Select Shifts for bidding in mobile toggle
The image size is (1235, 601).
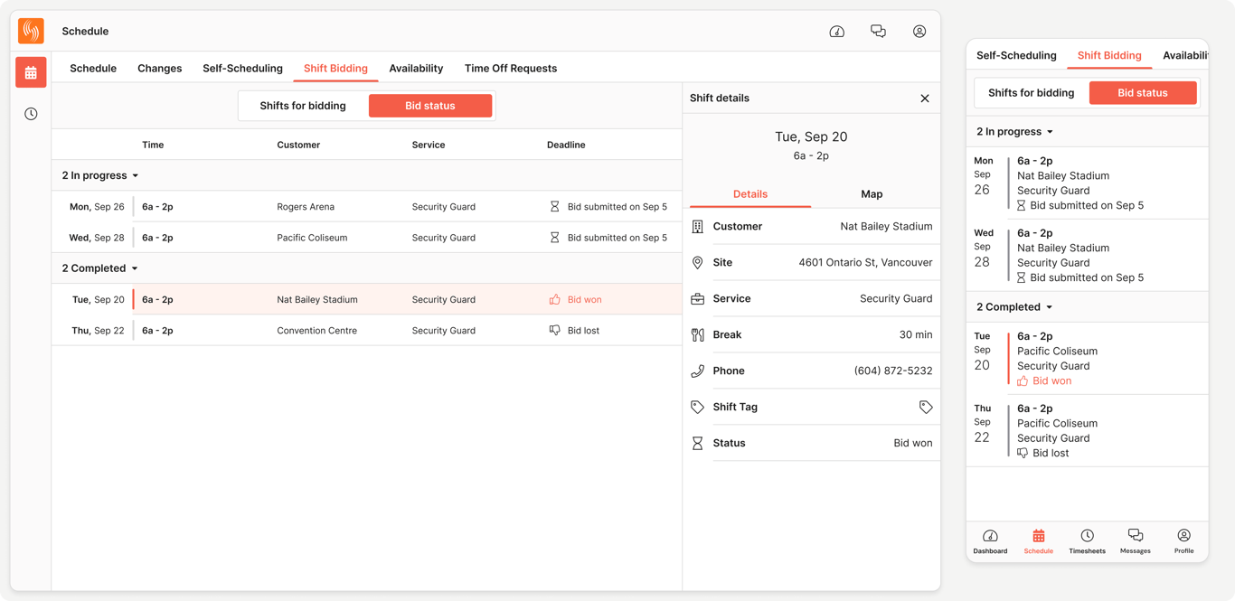coord(1032,93)
